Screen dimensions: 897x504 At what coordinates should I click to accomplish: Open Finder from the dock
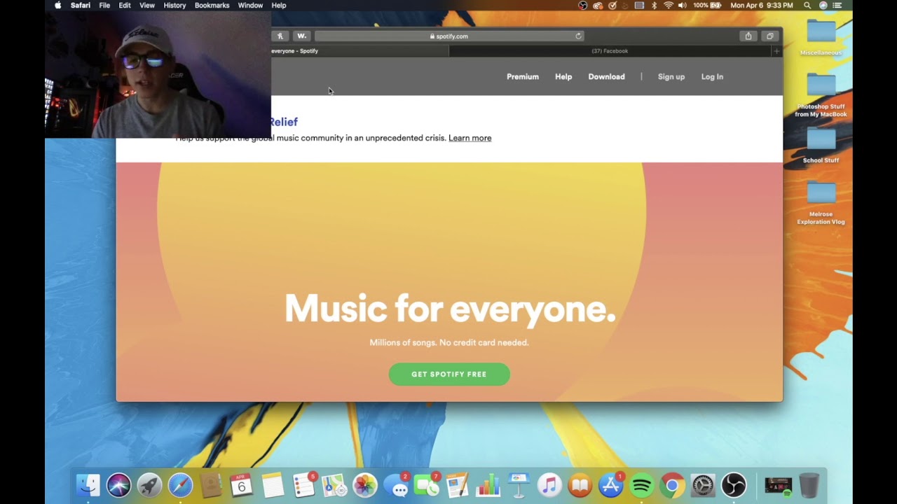coord(88,485)
